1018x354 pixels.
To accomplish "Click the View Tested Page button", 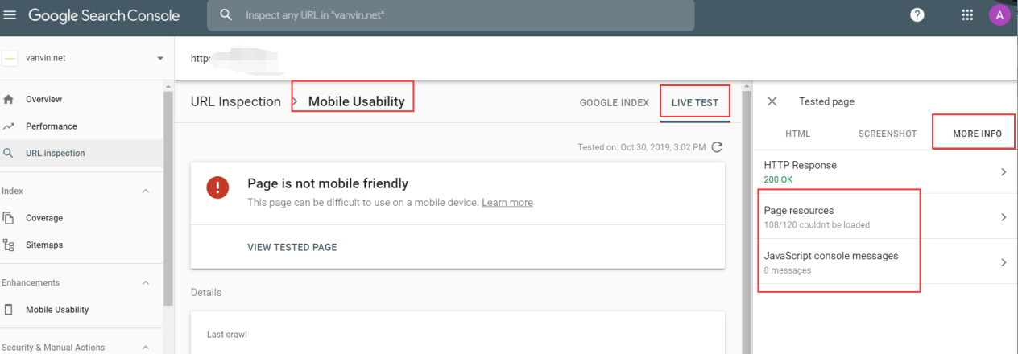I will click(292, 247).
